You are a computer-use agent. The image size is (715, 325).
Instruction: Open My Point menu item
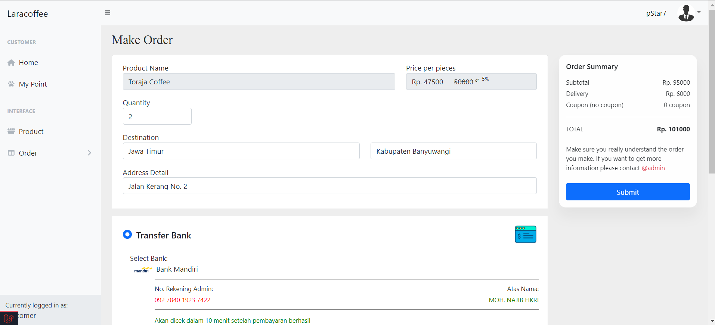33,84
